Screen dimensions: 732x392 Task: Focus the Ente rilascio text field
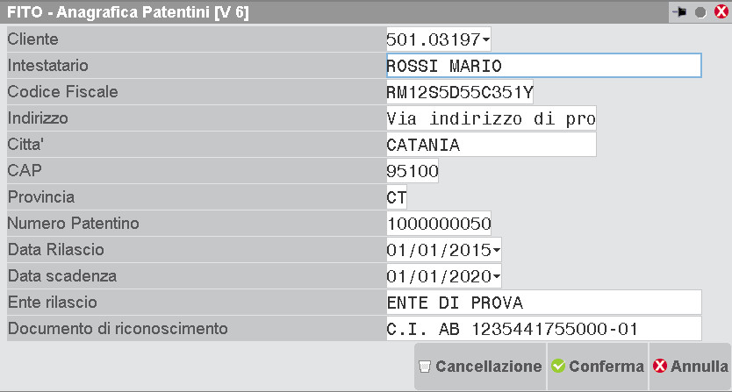pyautogui.click(x=543, y=303)
